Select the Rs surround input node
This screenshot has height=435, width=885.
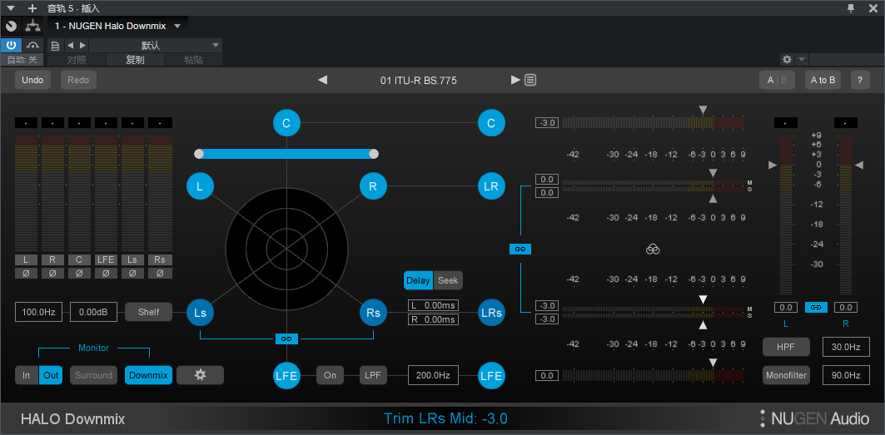pyautogui.click(x=373, y=313)
